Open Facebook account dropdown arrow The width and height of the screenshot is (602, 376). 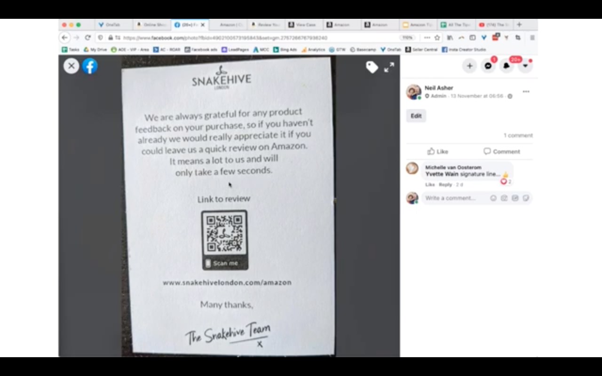point(525,66)
